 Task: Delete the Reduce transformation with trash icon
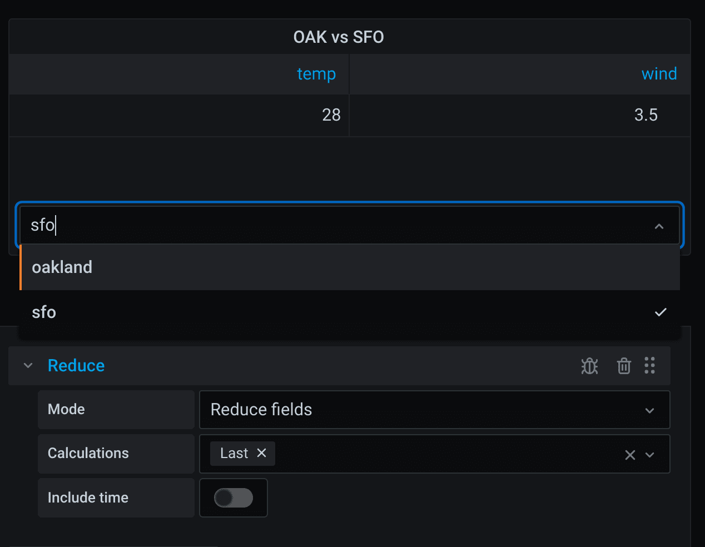624,366
